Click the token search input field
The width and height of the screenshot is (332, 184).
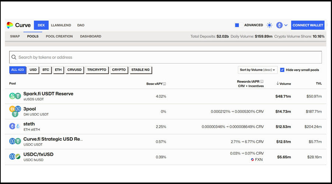[166, 57]
